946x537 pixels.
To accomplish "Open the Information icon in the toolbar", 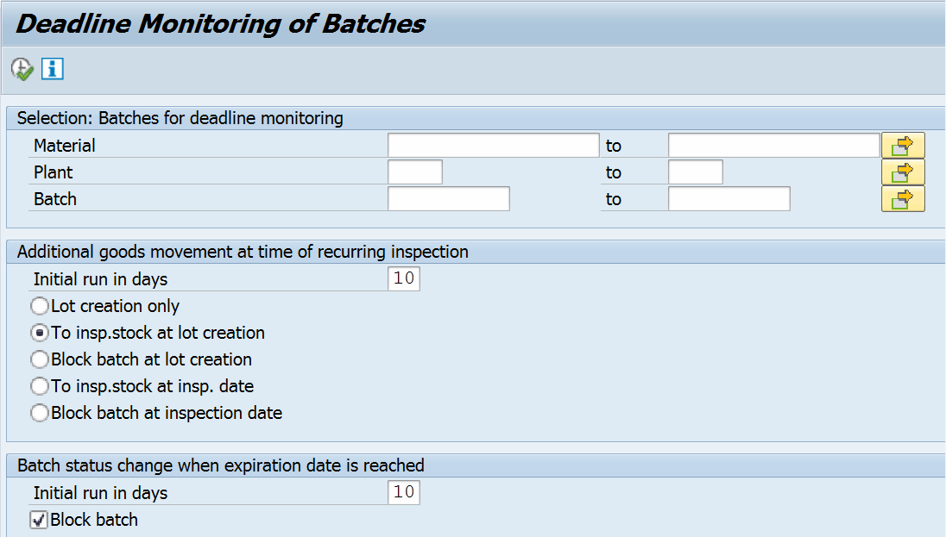I will pos(52,68).
